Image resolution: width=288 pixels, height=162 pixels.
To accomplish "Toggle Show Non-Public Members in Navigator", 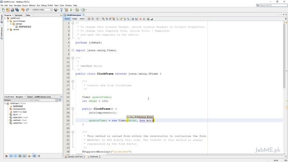I will pos(20,156).
